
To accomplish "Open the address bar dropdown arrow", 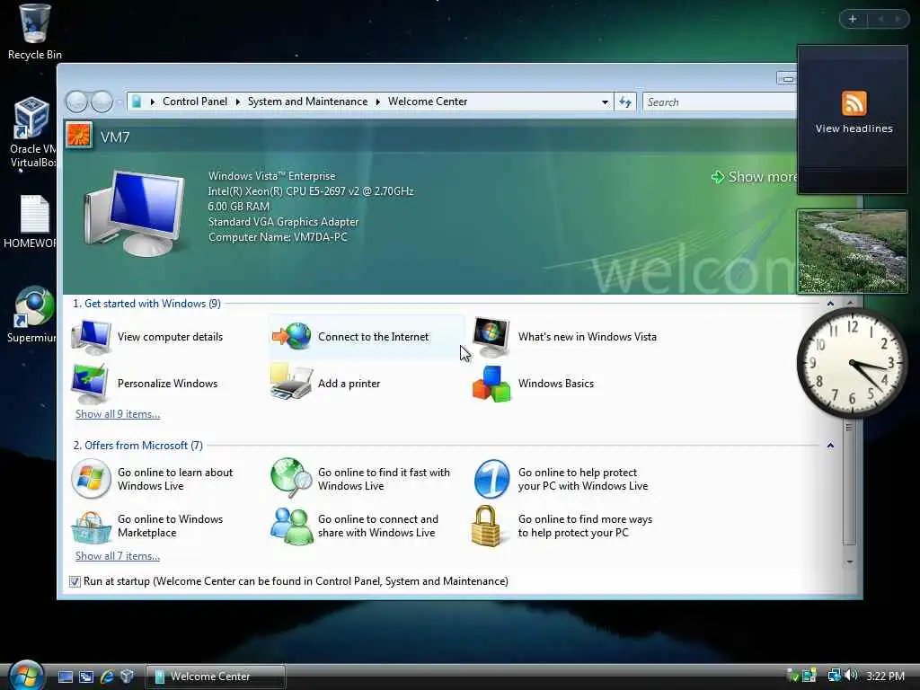I will [x=605, y=102].
